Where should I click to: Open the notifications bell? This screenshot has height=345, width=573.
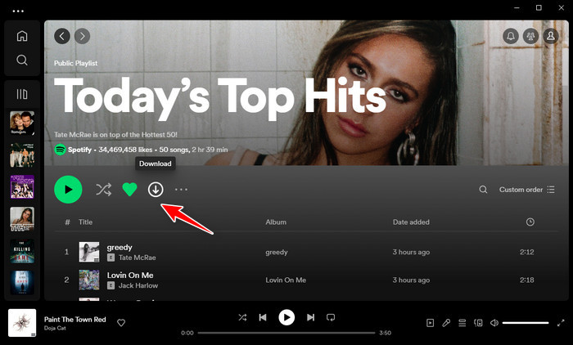(x=511, y=36)
